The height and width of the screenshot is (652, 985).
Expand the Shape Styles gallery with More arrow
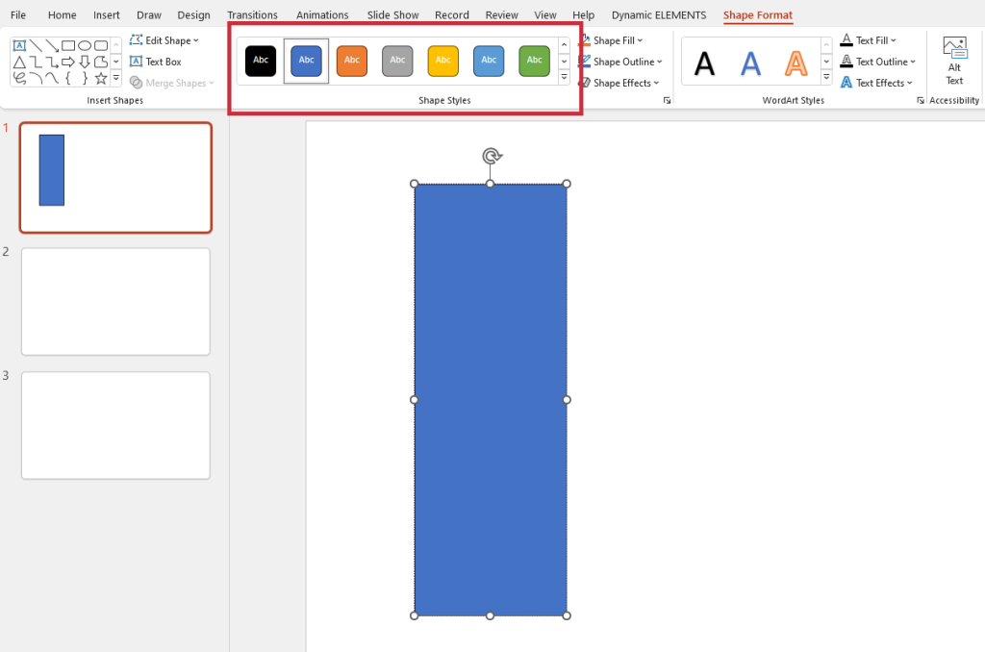coord(564,77)
